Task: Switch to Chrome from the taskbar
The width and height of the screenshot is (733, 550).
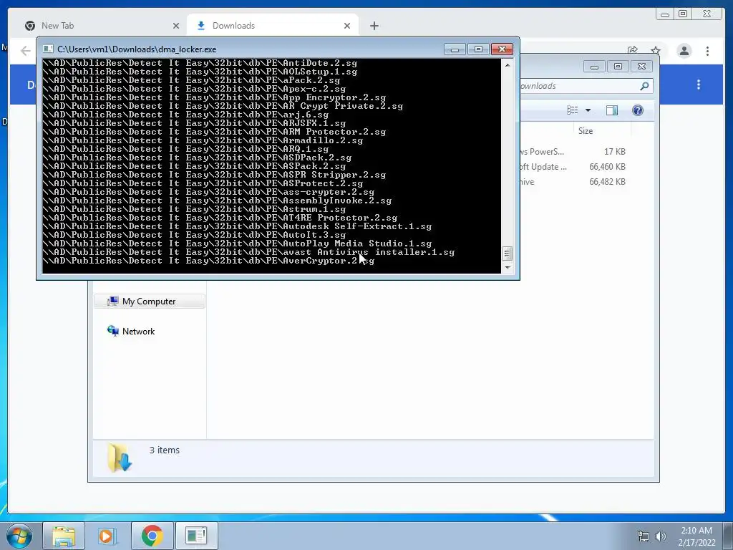Action: click(x=152, y=536)
